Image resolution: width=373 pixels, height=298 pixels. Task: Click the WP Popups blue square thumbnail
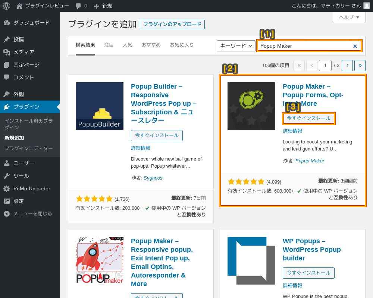pyautogui.click(x=251, y=260)
